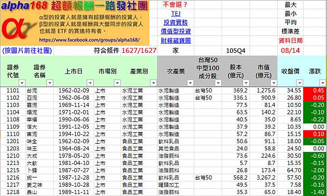Select the listing date 1987-12-28
Viewport: 327px width, 196px height.
pyautogui.click(x=74, y=177)
